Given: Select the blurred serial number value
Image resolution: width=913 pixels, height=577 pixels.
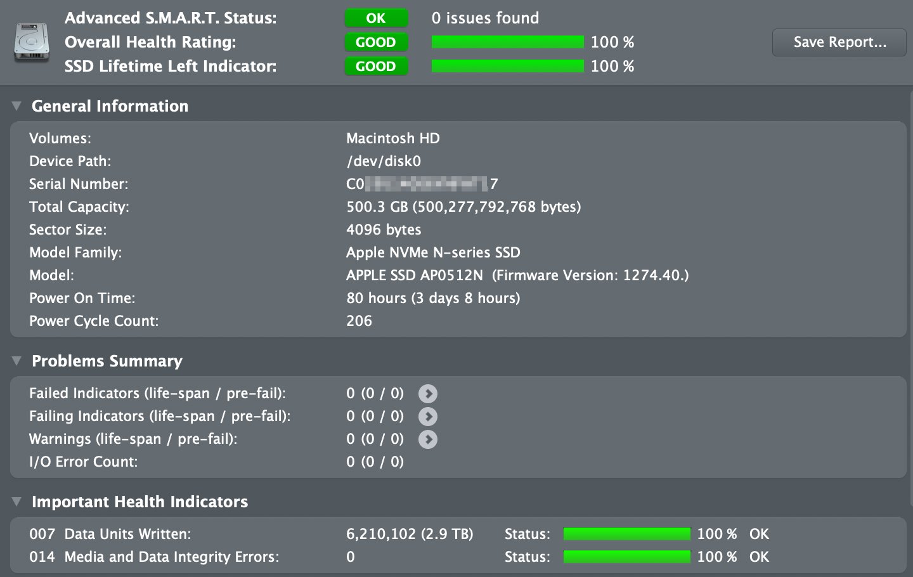Looking at the screenshot, I should (422, 185).
